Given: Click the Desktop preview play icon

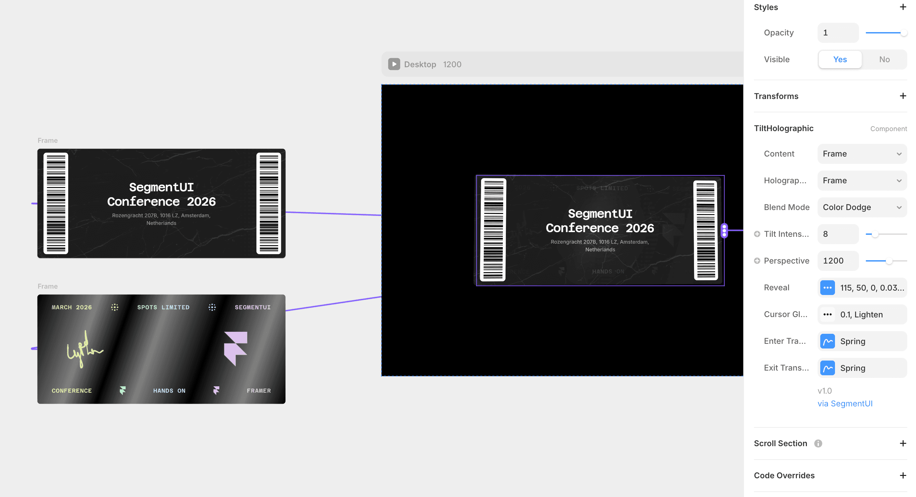Looking at the screenshot, I should click(394, 64).
